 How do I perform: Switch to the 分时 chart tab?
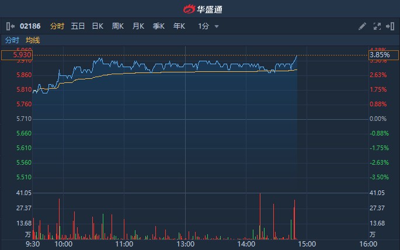pos(57,26)
